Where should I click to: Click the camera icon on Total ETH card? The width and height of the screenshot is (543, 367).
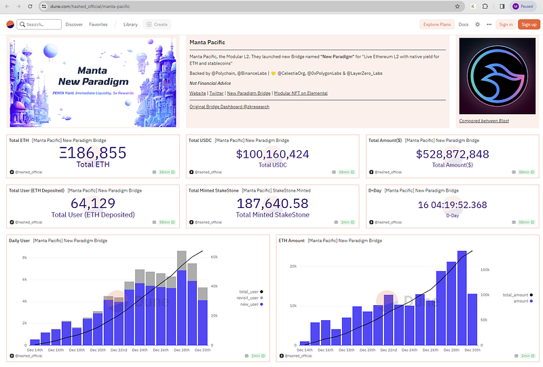tap(154, 172)
